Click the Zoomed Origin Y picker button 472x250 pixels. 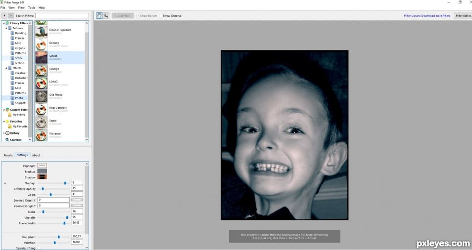pyautogui.click(x=77, y=206)
